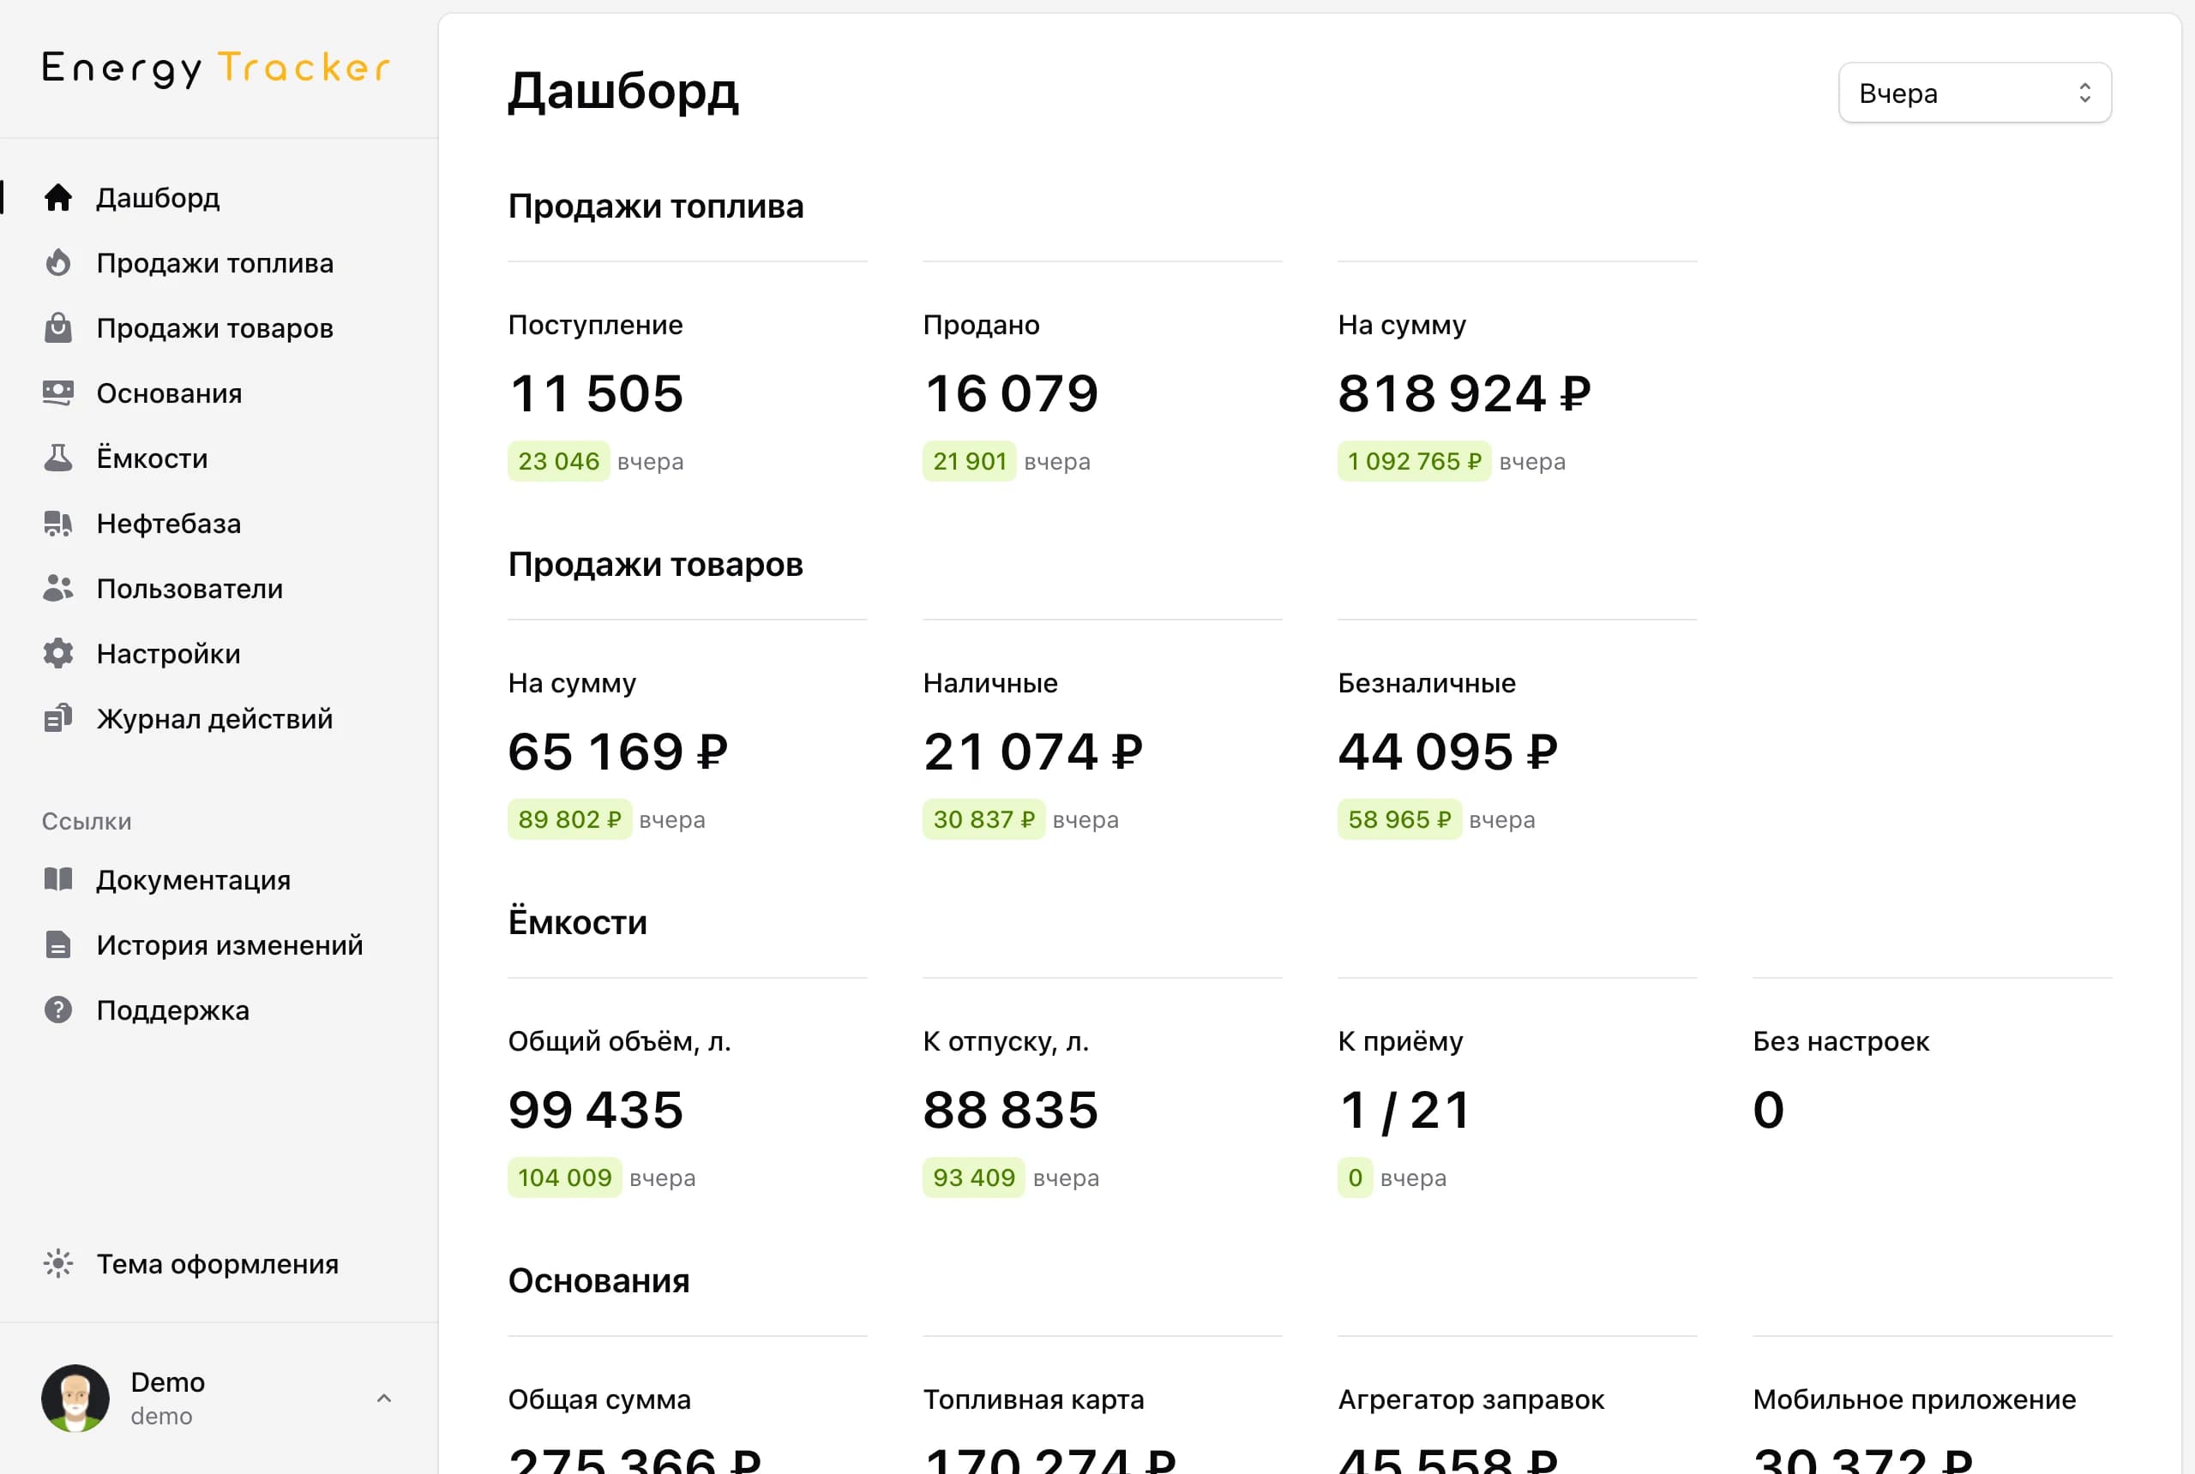Viewport: 2195px width, 1474px height.
Task: Click the gear icon beside Настройки
Action: tap(58, 653)
